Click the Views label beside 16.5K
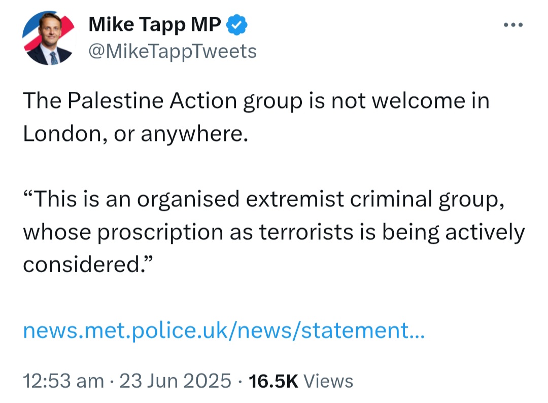This screenshot has width=548, height=403. coord(328,381)
